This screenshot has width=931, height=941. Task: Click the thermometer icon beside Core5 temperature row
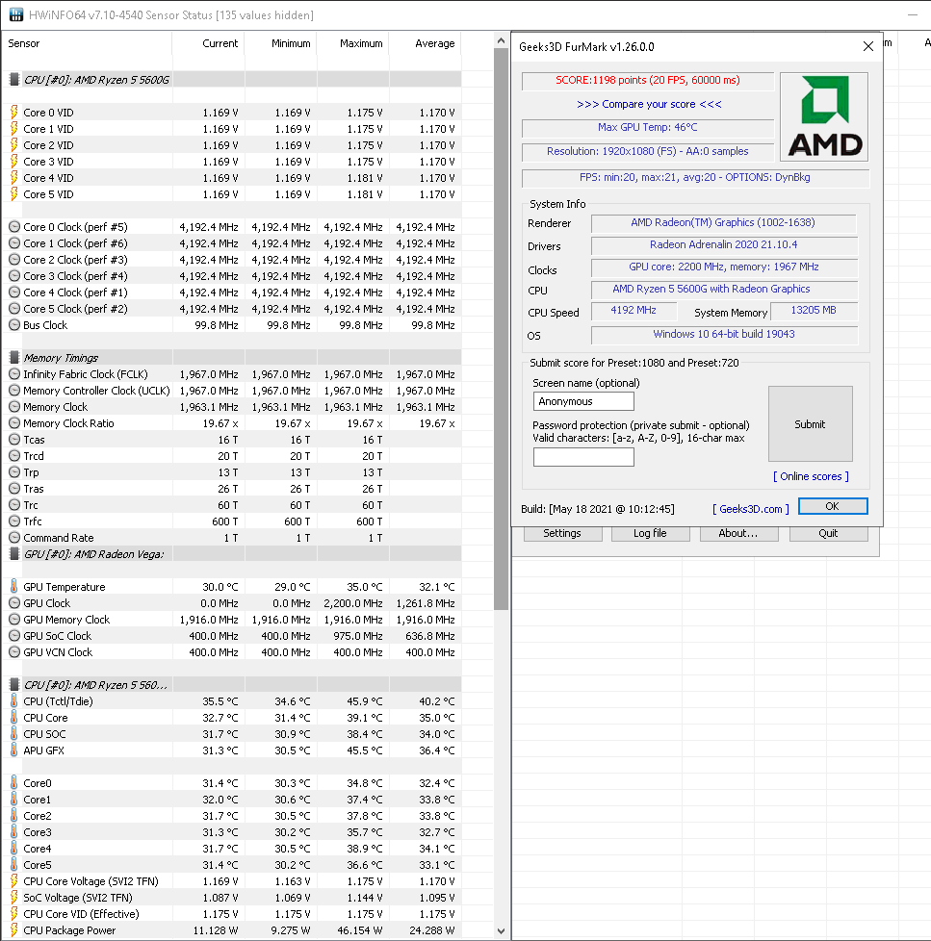click(13, 865)
